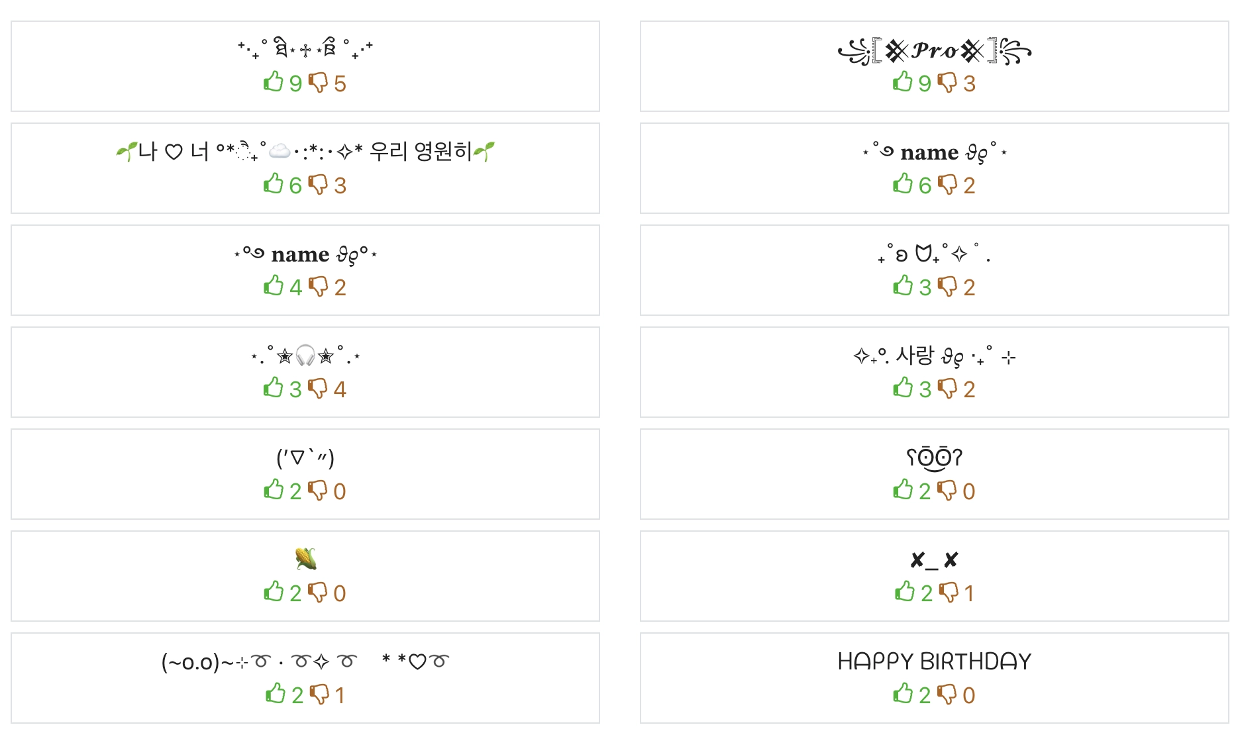1240x731 pixels.
Task: Dislike the Korean 나 ♡ 너 text
Action: (319, 184)
